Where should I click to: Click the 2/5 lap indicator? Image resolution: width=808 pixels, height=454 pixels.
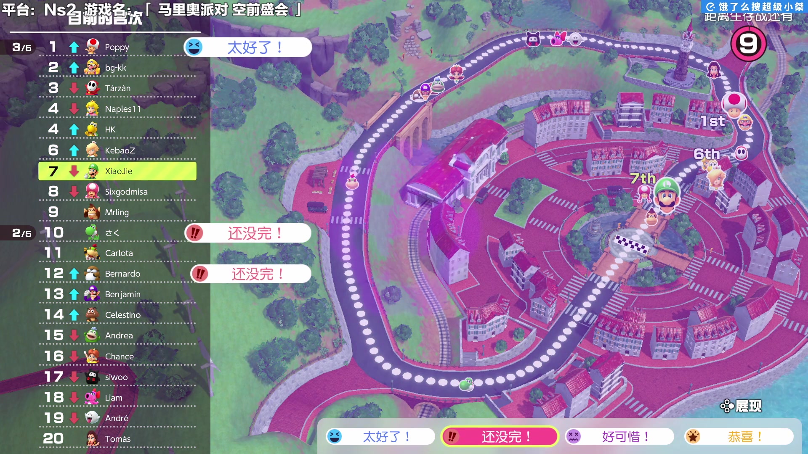pyautogui.click(x=22, y=233)
